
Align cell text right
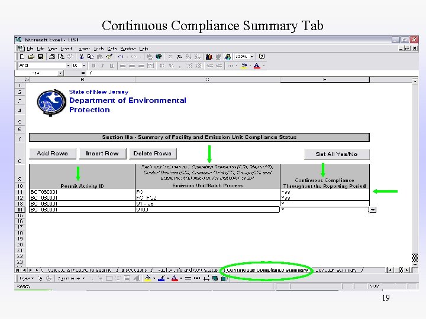[x=141, y=66]
